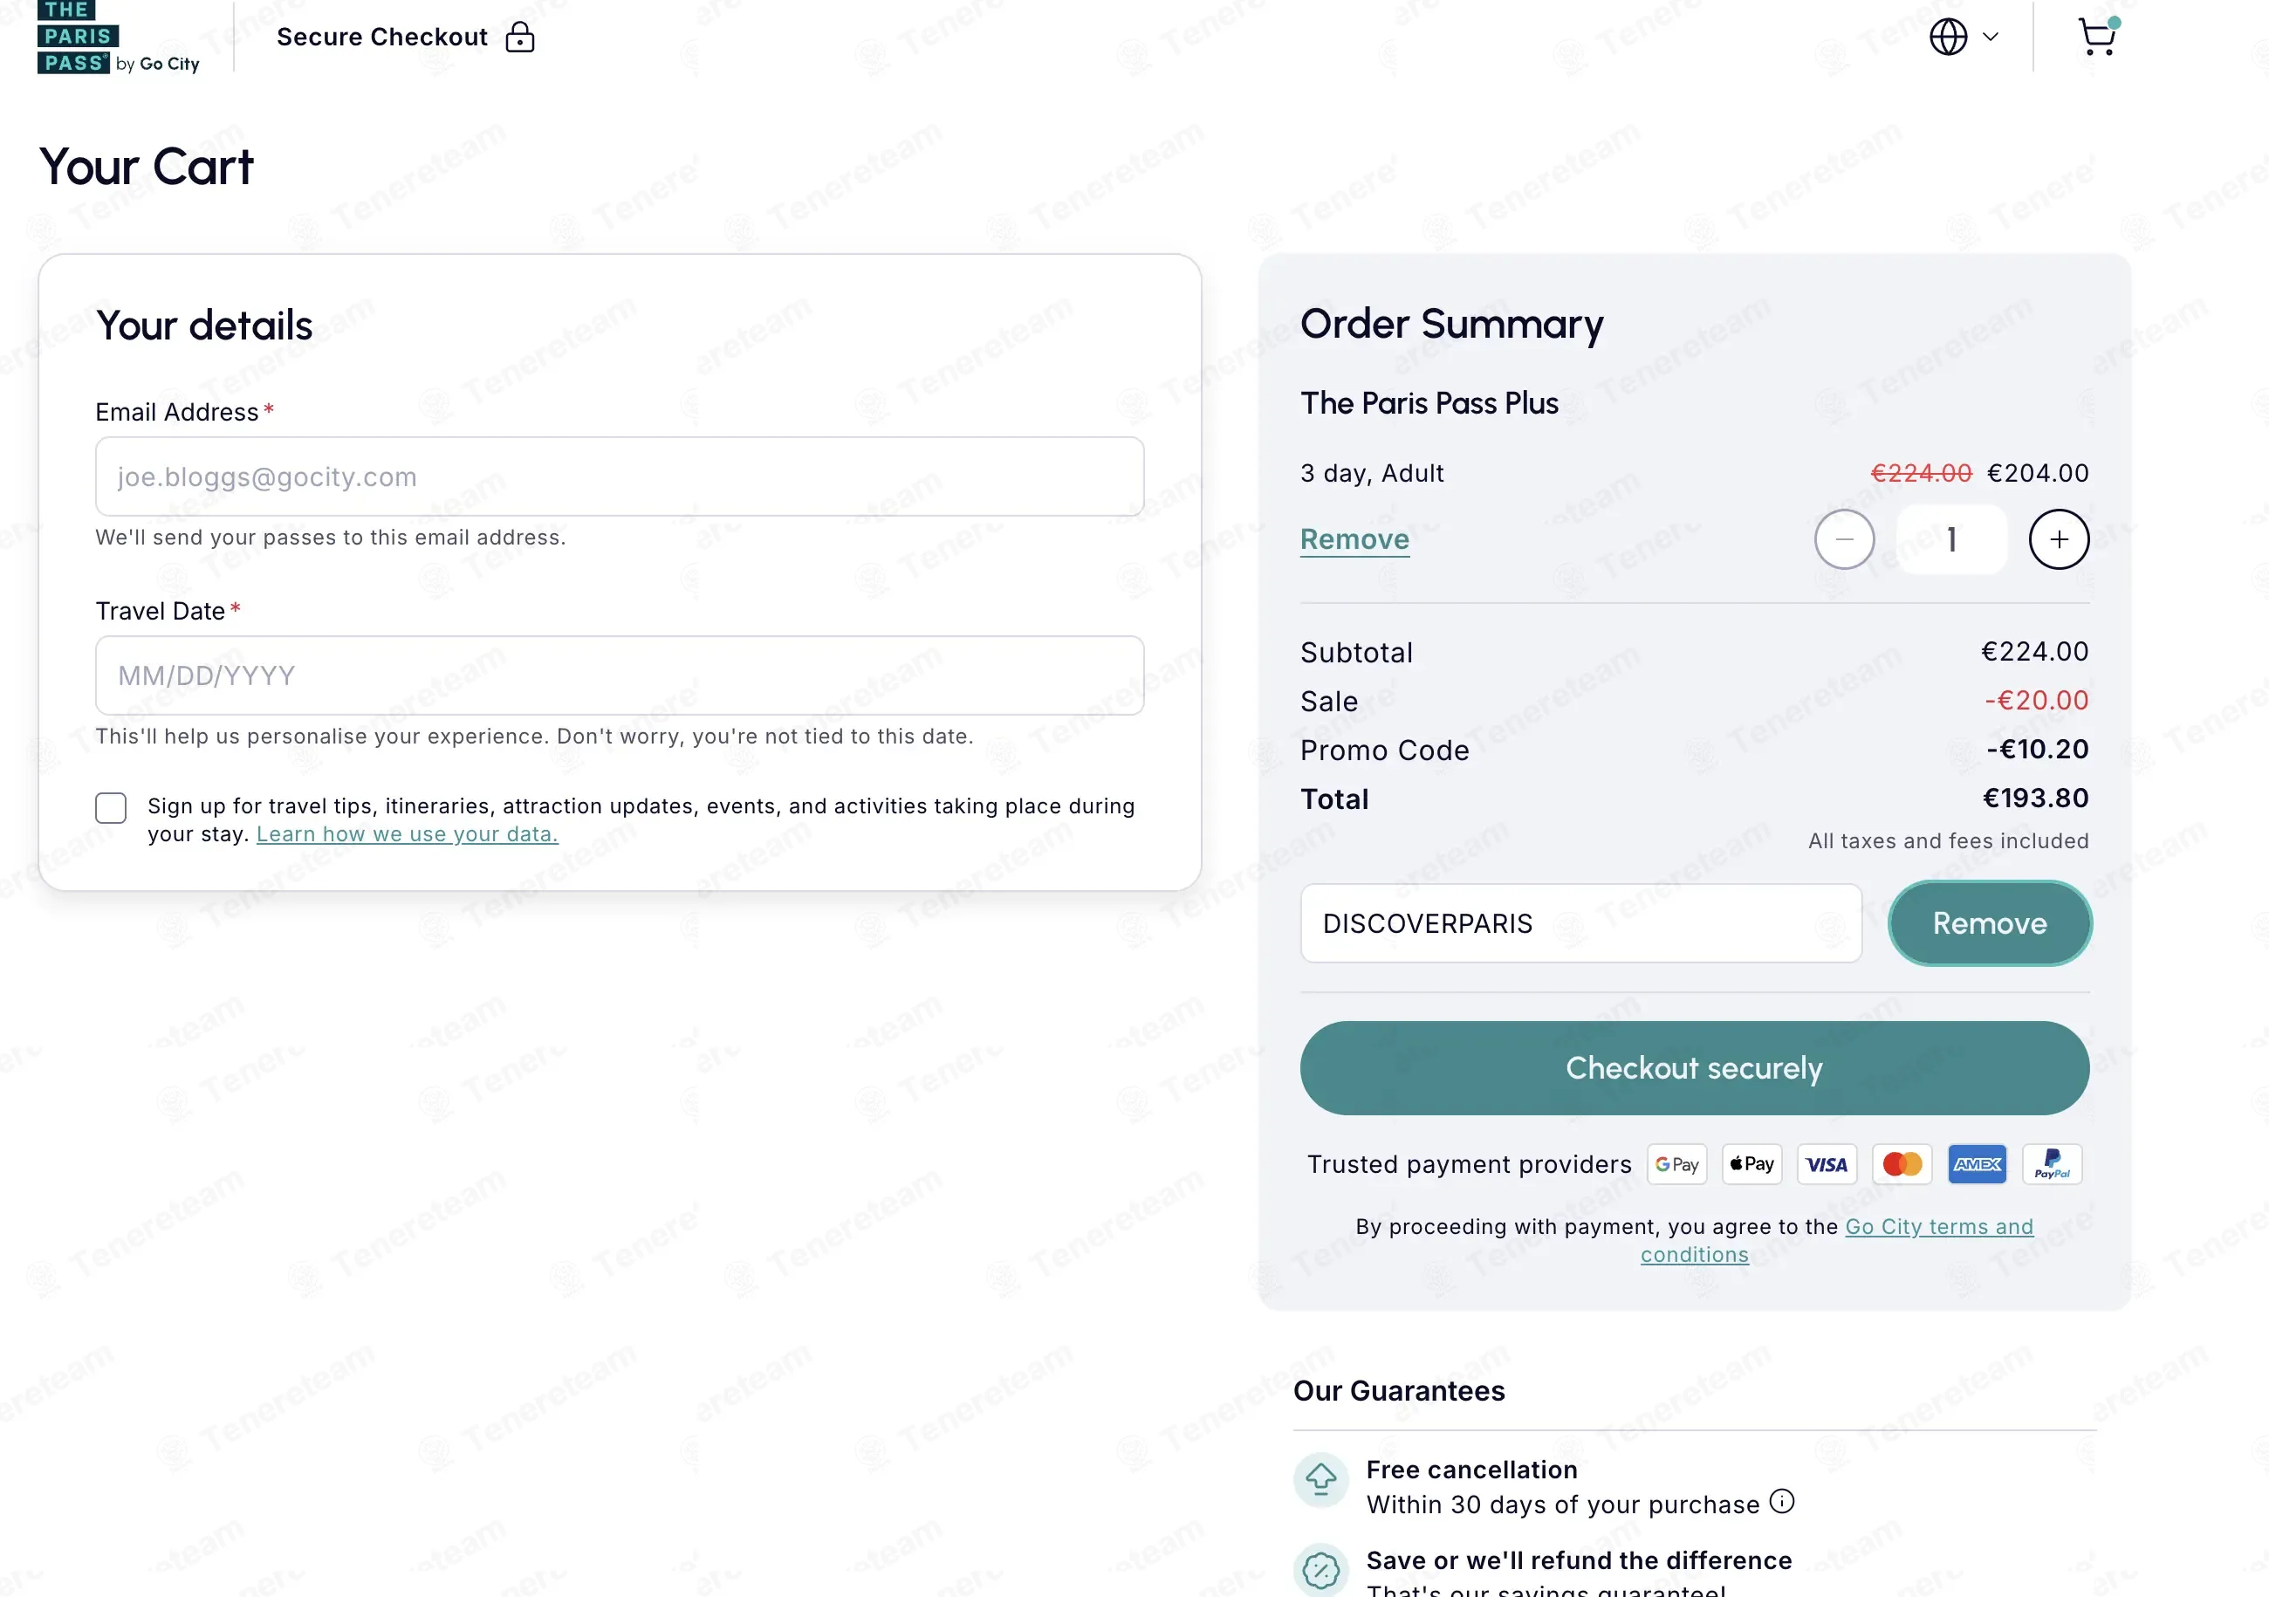
Task: Decrease pass quantity with minus button
Action: 1844,539
